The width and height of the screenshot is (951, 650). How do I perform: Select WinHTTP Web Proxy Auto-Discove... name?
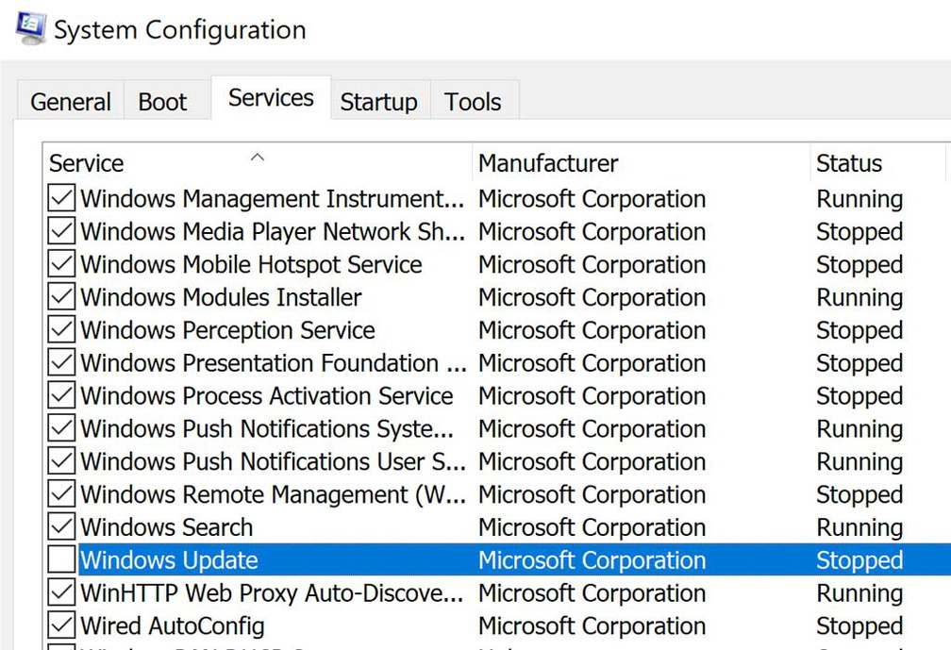tap(272, 592)
